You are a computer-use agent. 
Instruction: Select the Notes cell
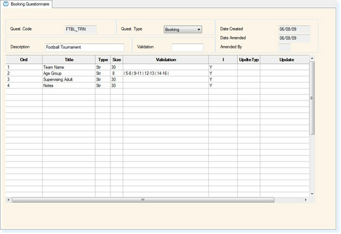coord(68,86)
